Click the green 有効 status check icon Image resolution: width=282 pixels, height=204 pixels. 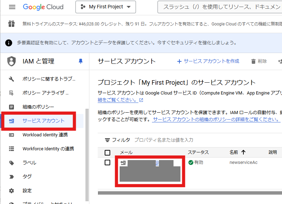tap(191, 163)
